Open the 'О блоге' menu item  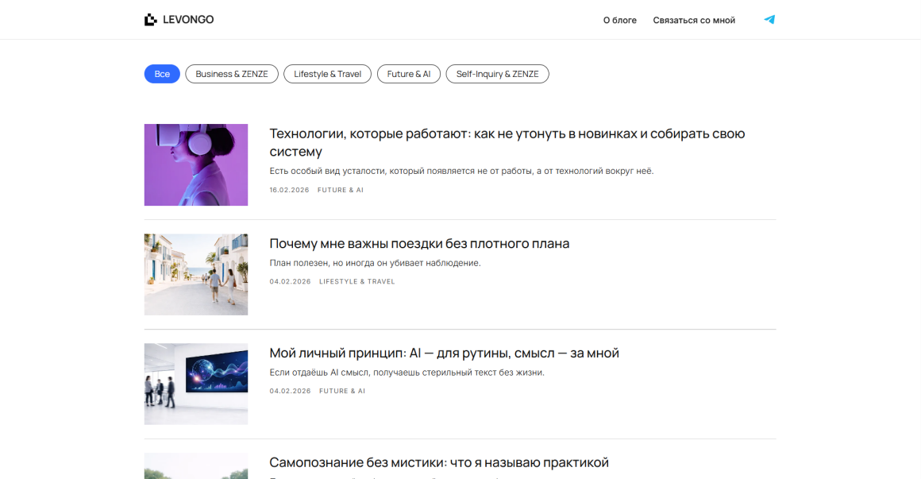point(619,20)
